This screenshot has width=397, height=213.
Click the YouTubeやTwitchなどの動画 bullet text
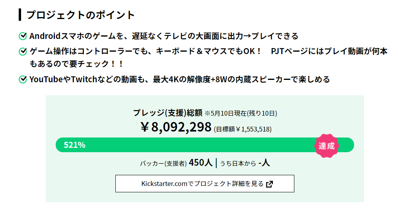pyautogui.click(x=180, y=79)
